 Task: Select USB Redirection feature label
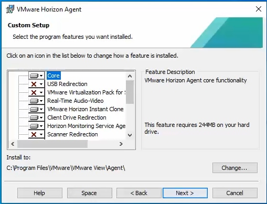point(67,84)
